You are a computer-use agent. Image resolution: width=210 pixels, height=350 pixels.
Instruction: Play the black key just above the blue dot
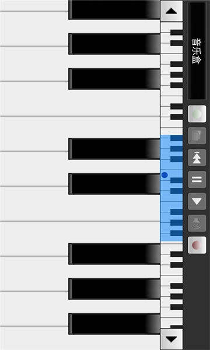click(x=114, y=149)
